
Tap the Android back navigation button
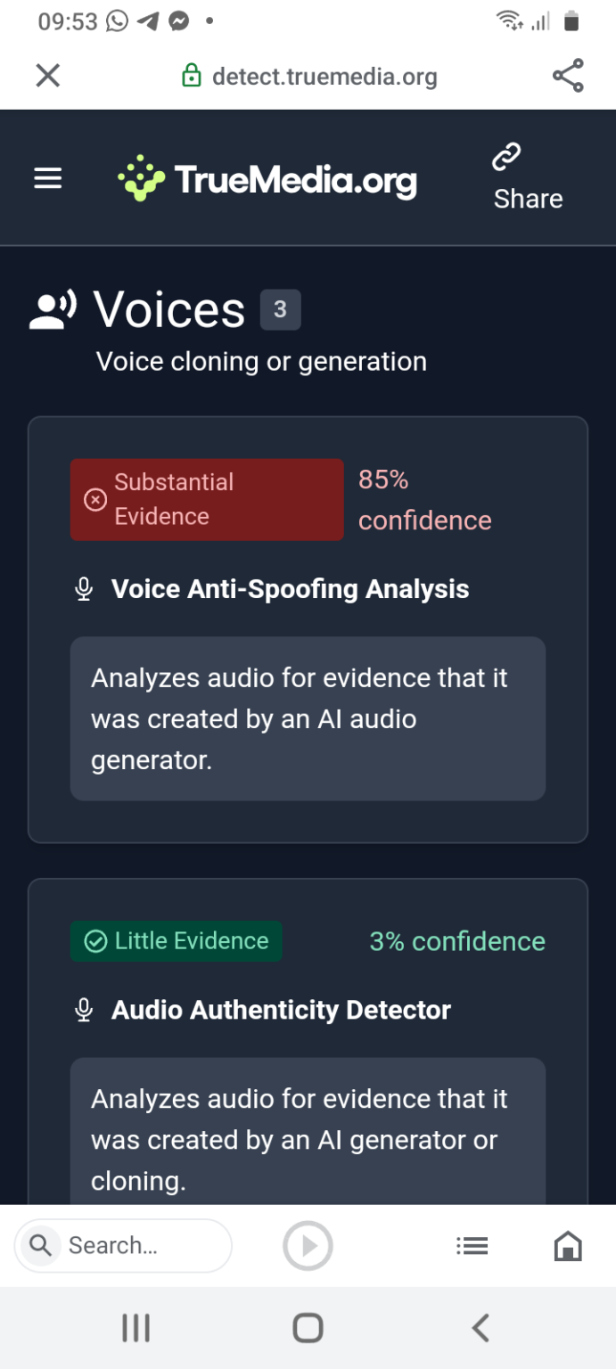point(480,1328)
